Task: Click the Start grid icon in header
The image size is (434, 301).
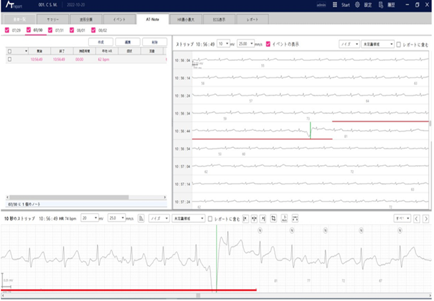Action: click(x=334, y=5)
